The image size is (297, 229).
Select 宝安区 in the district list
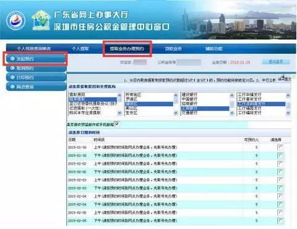131,113
